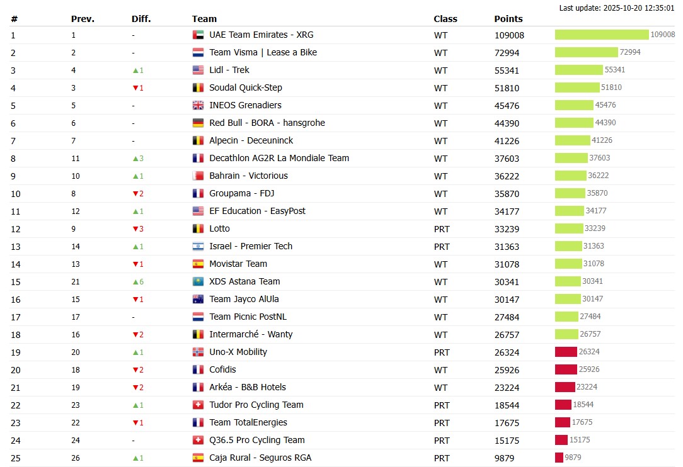Image resolution: width=683 pixels, height=467 pixels.
Task: Click the UAE flag icon beside UAE Team Emirates
Action: tap(199, 35)
